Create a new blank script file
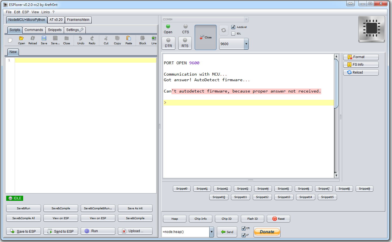This screenshot has height=242, width=392. (10, 40)
